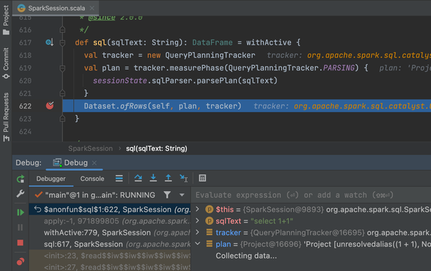This screenshot has width=431, height=271.
Task: Open the Evaluate Expression calculator icon
Action: coord(202,178)
